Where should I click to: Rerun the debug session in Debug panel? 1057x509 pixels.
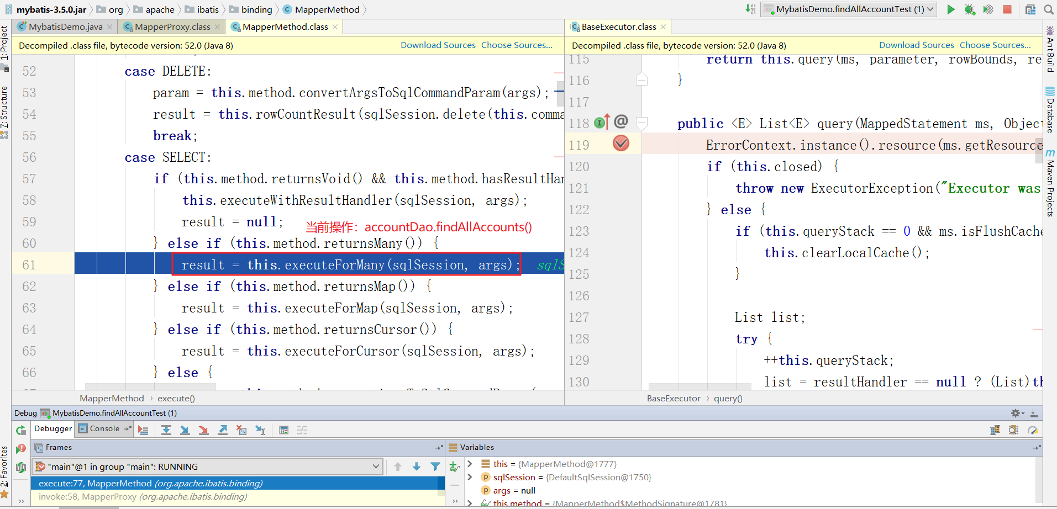21,431
